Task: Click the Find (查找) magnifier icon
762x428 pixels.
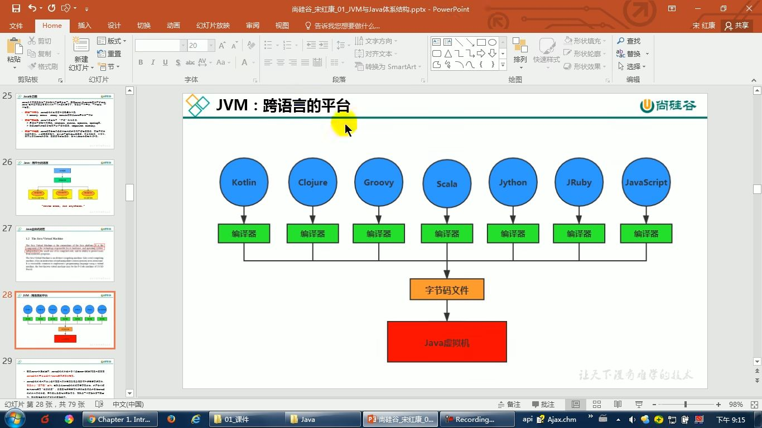Action: [621, 41]
